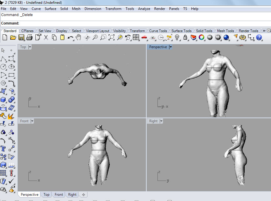Open the Perspective viewport dropdown arrow
271x201 pixels.
(x=171, y=47)
